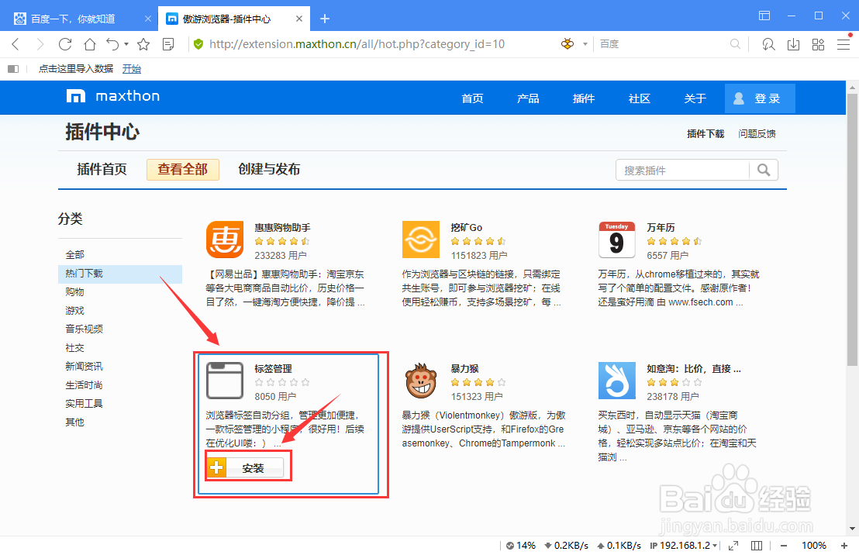The image size is (859, 555).
Task: Click the 搜索插件 search field
Action: pos(682,171)
